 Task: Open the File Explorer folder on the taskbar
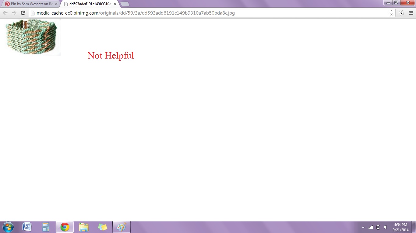tap(84, 227)
